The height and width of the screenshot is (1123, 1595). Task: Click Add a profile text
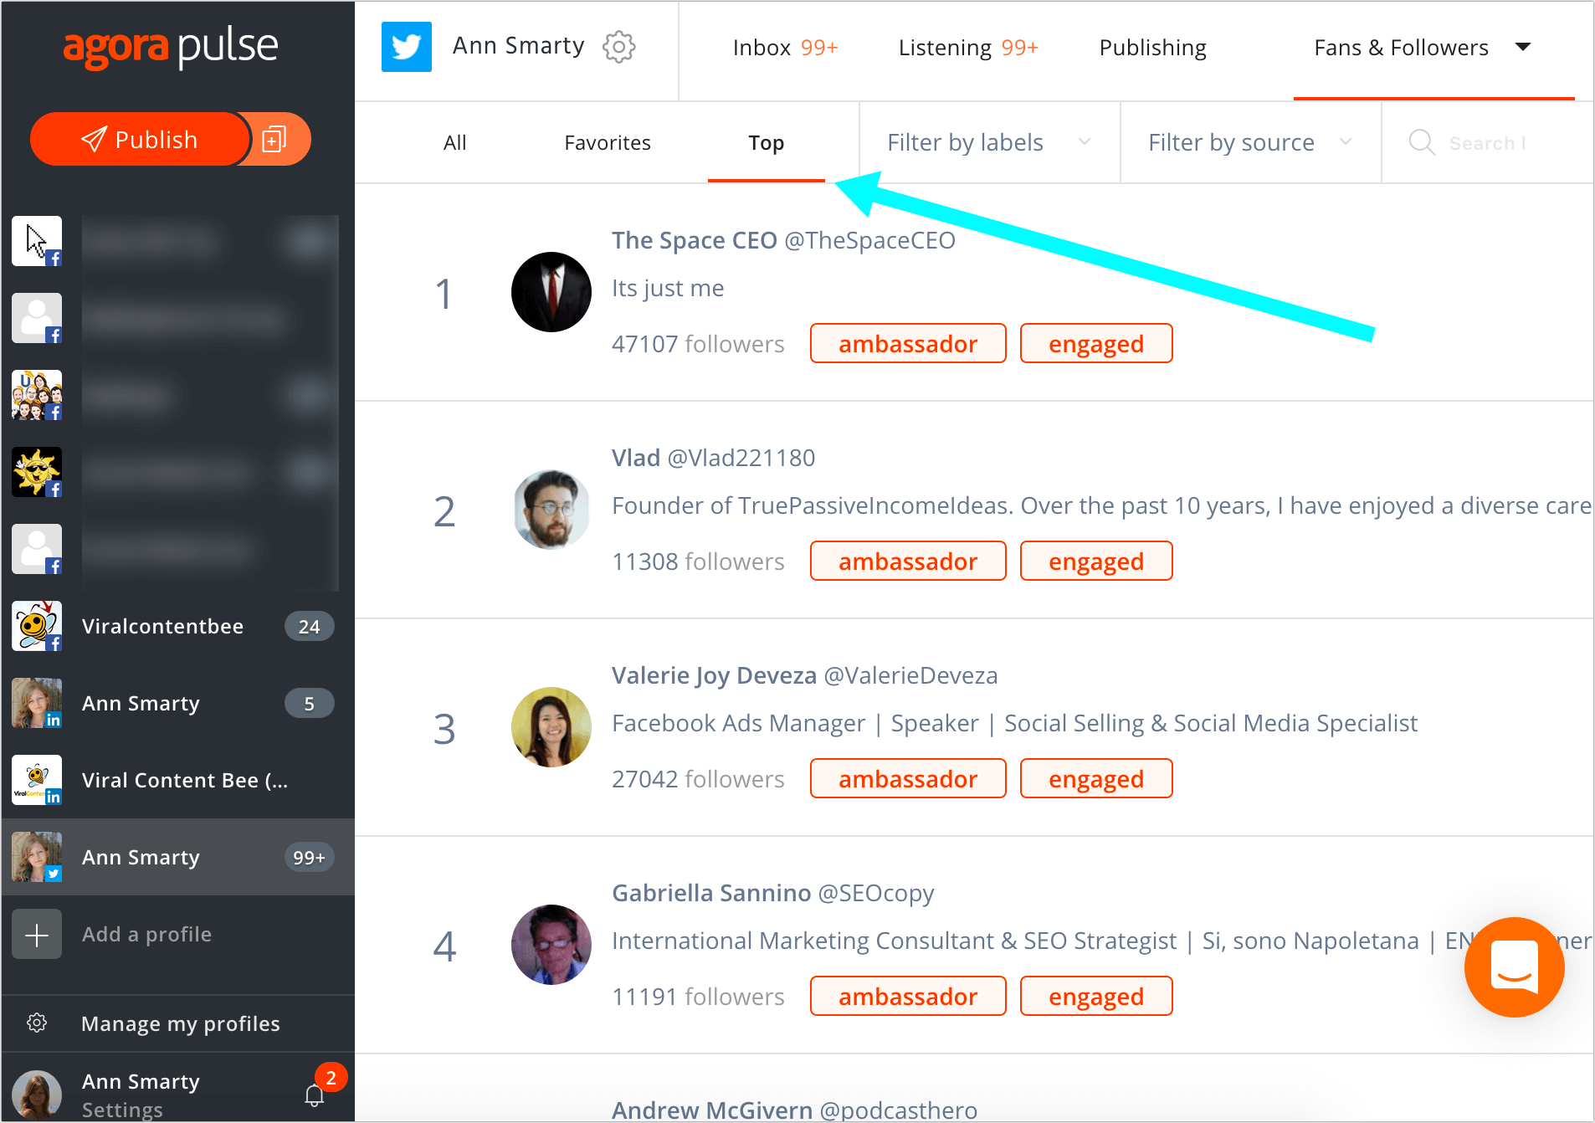pos(146,934)
